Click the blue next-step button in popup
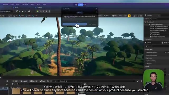 (74, 24)
